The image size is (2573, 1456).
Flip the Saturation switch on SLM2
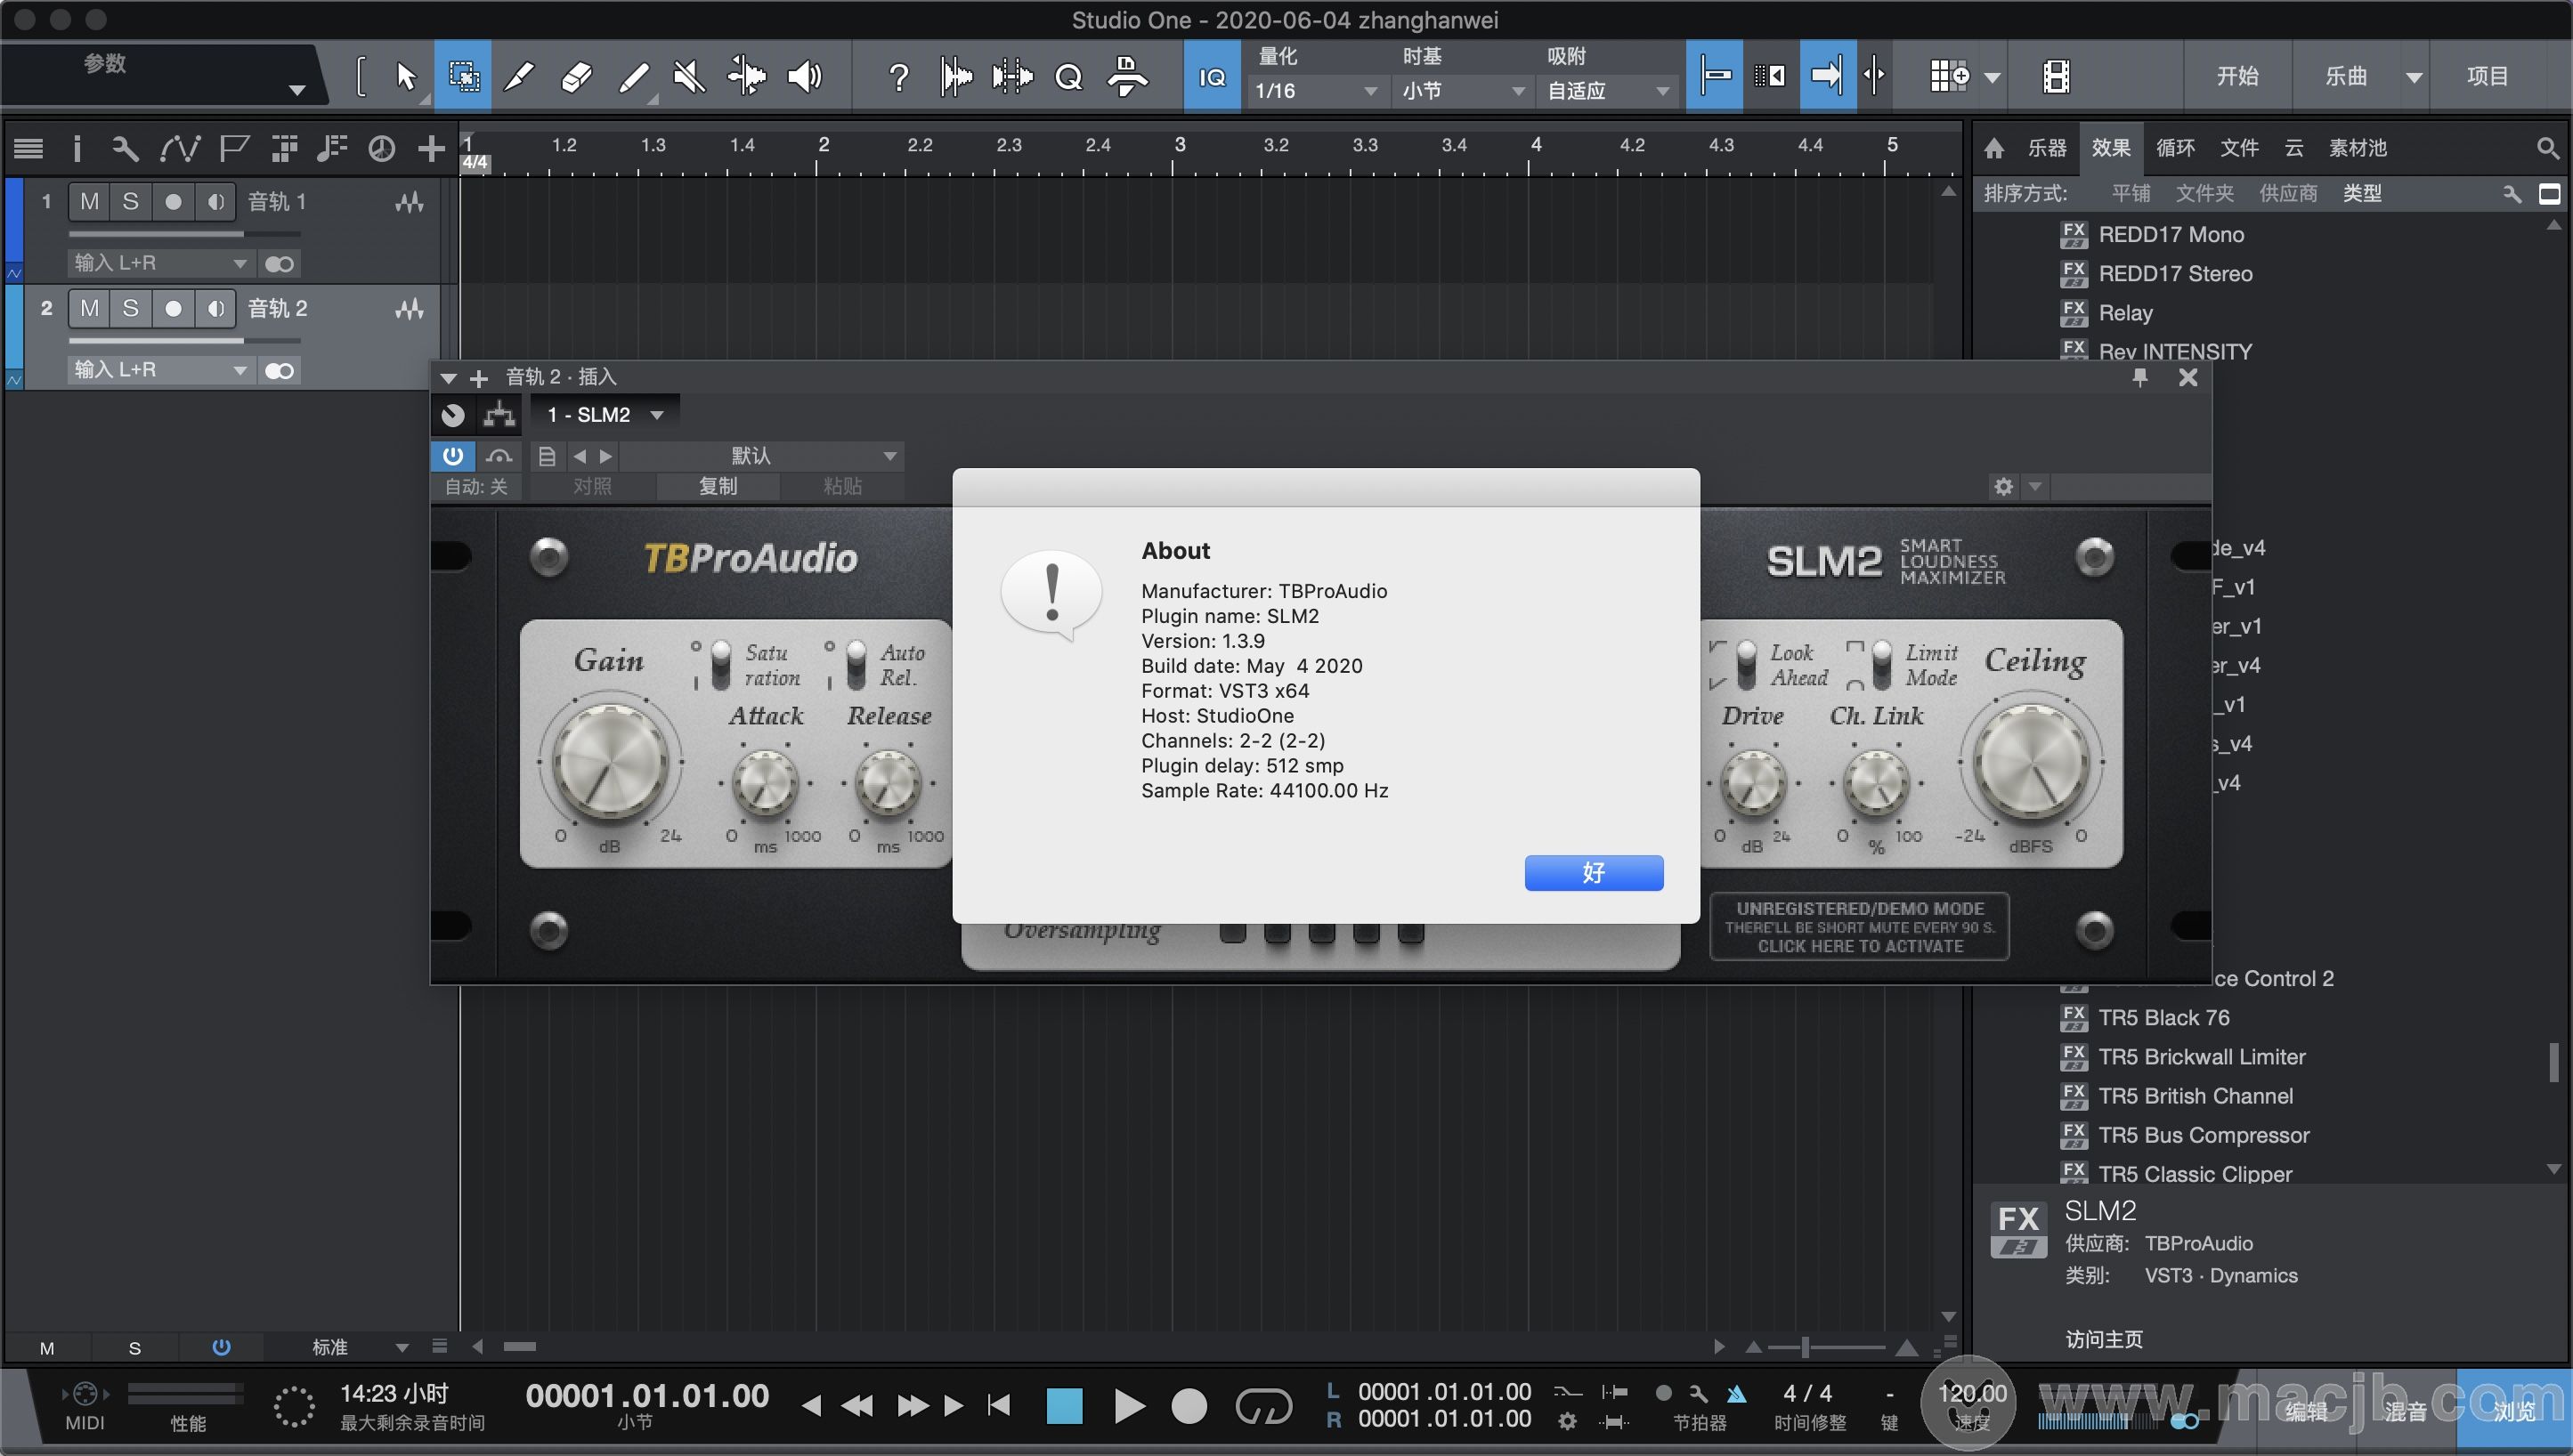(x=720, y=665)
